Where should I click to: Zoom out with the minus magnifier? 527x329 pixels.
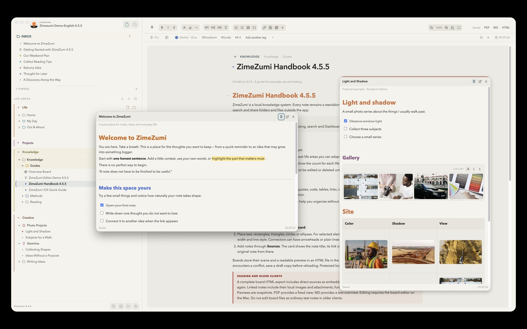click(431, 27)
